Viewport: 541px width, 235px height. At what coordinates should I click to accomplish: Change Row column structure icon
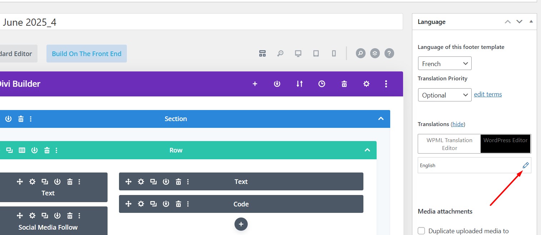pyautogui.click(x=22, y=150)
